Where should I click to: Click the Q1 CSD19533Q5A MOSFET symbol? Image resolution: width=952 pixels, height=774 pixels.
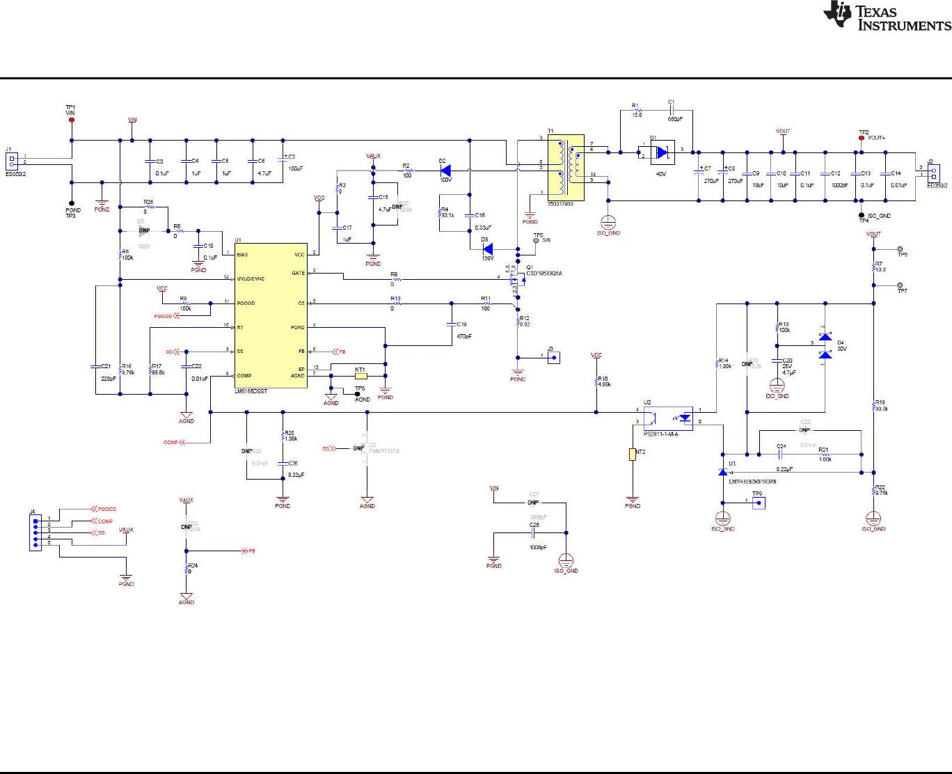point(517,278)
